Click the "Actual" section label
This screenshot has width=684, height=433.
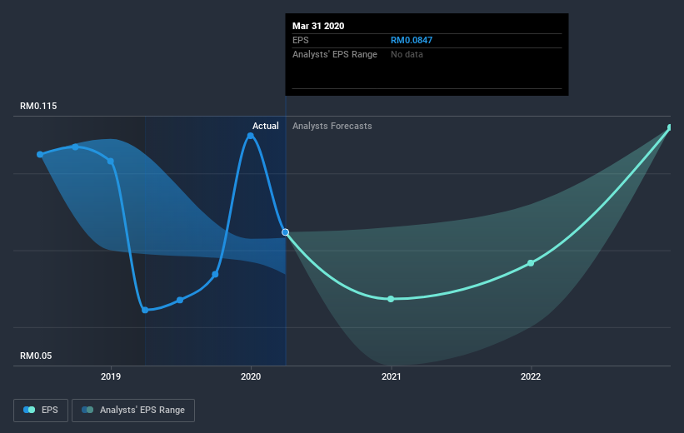coord(266,126)
